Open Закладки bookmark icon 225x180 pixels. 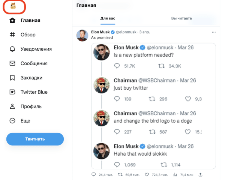[x=13, y=78]
